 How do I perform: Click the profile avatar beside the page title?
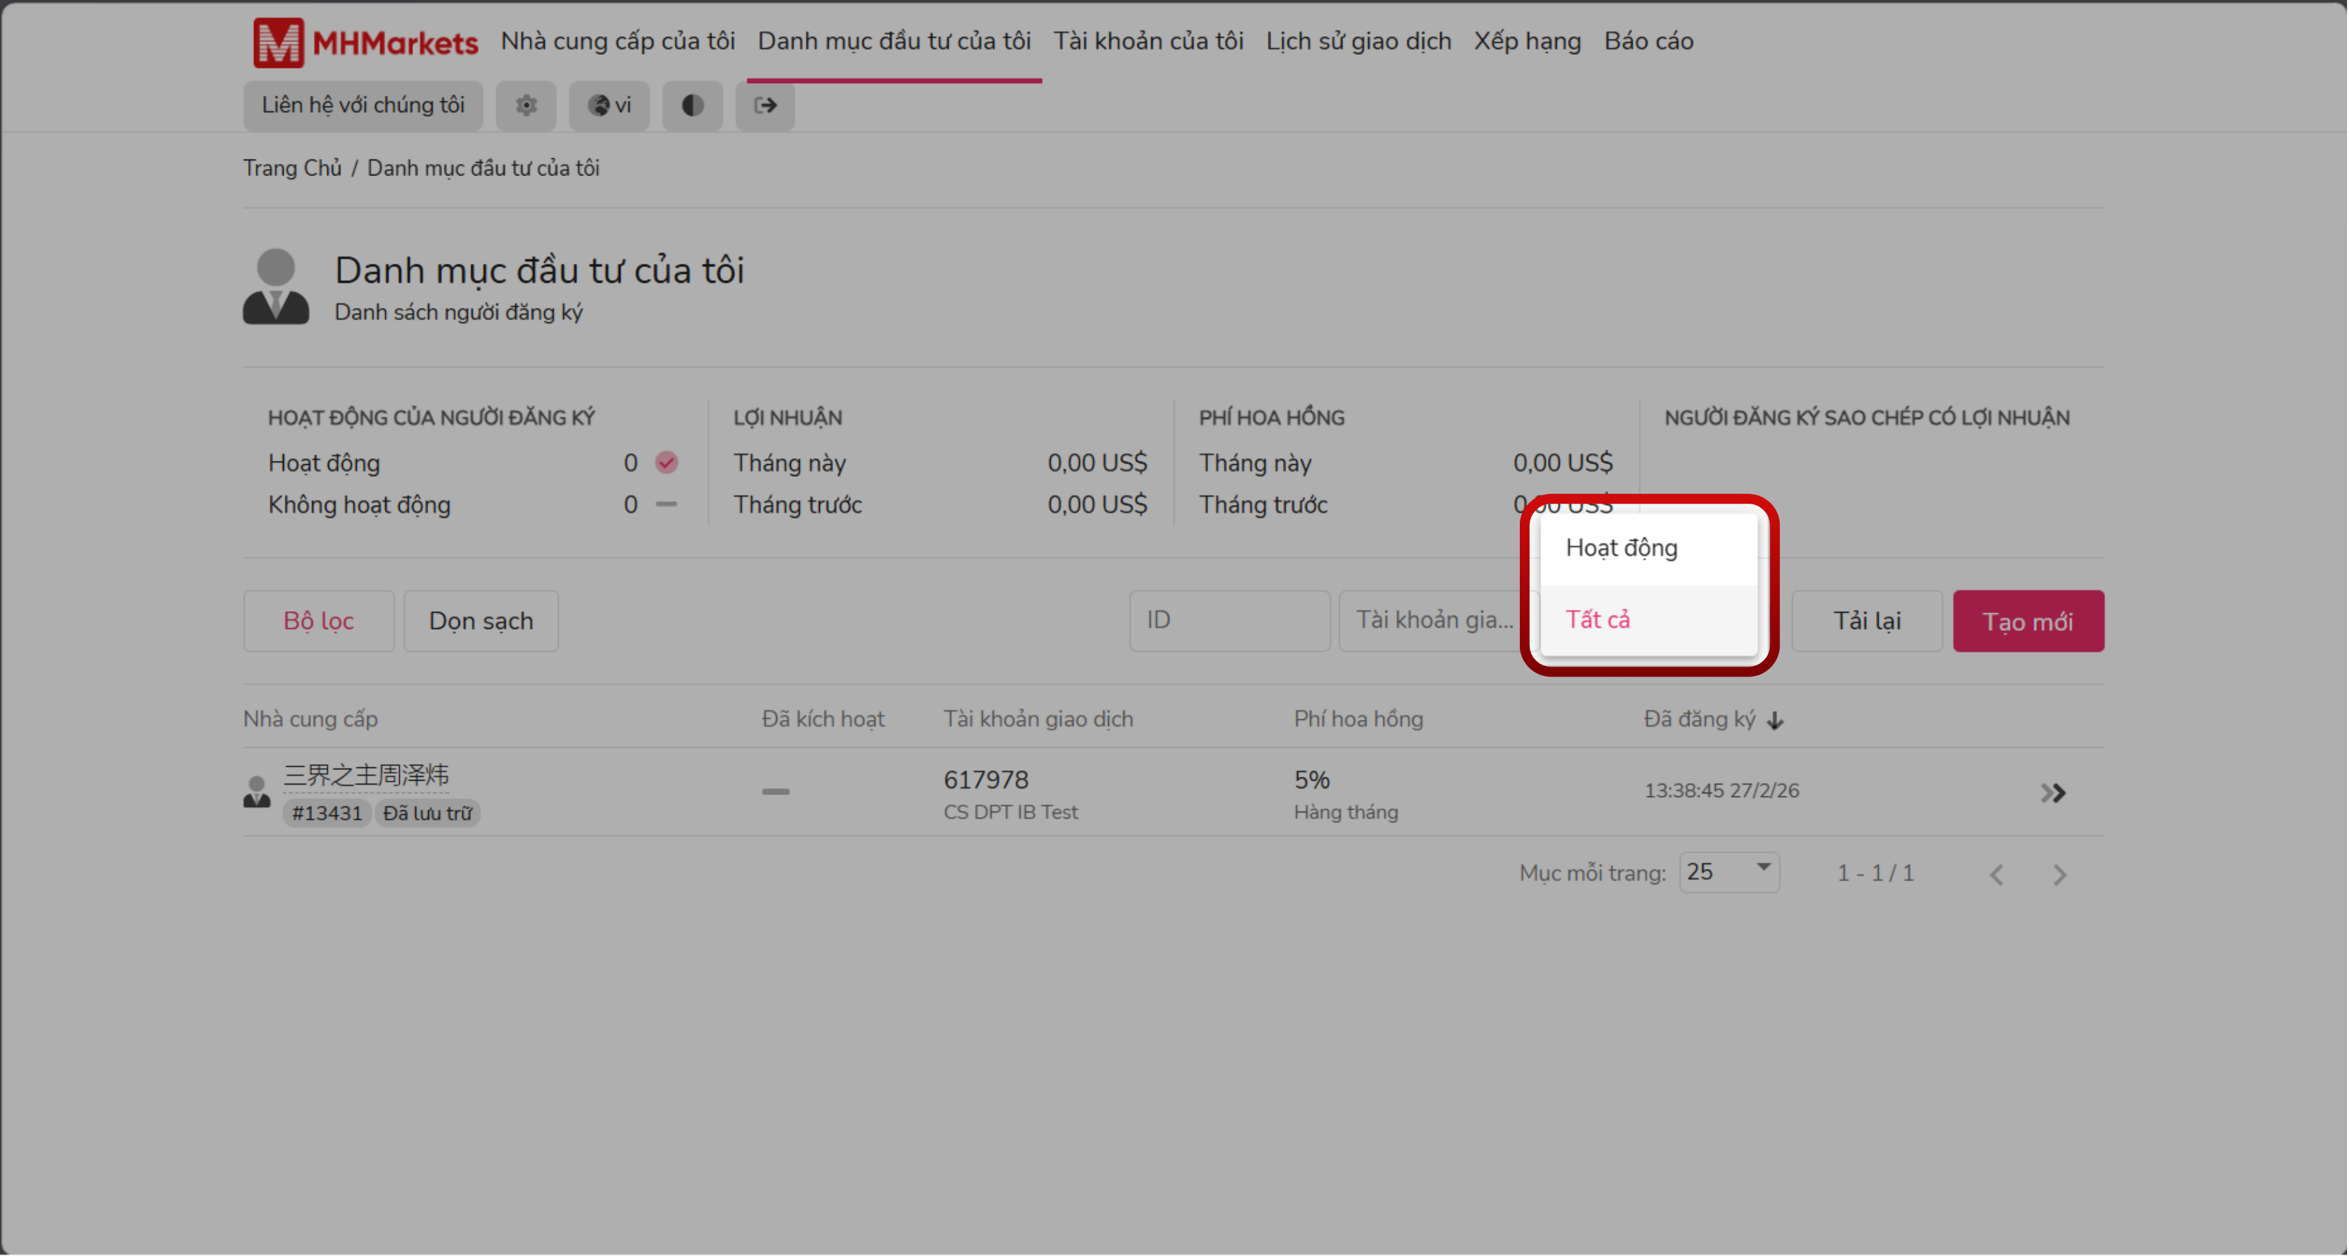click(x=275, y=286)
